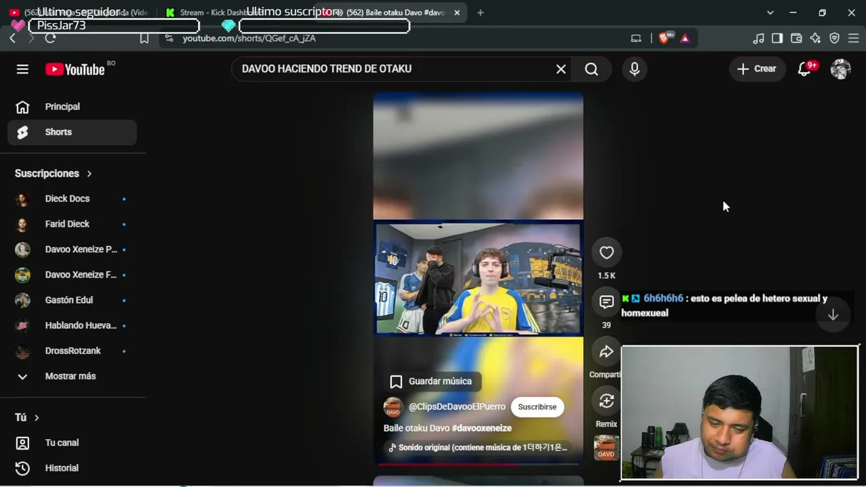Open the Short's comments
The image size is (866, 487).
606,302
